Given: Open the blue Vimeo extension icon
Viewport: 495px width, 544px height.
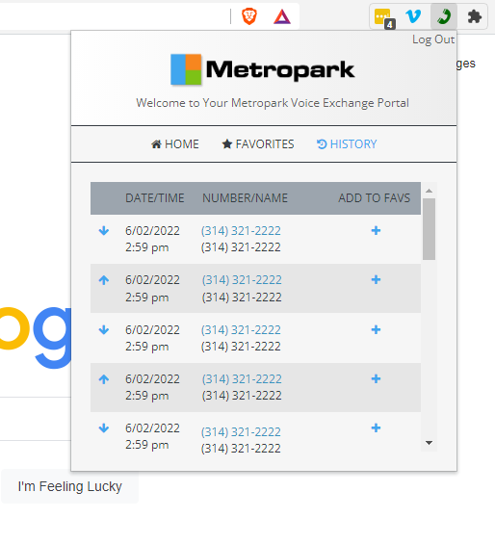Looking at the screenshot, I should click(413, 16).
